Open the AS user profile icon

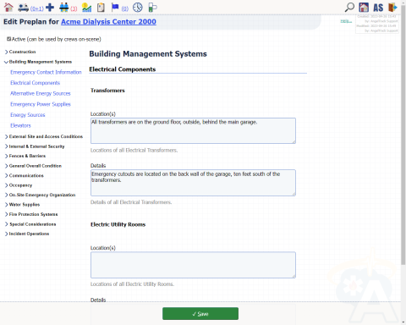click(378, 8)
